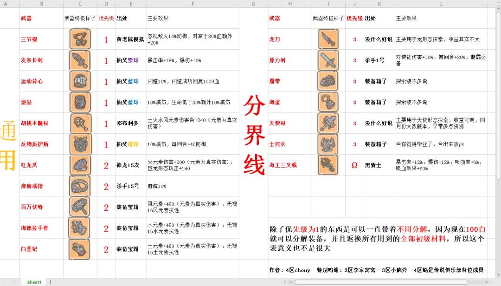This screenshot has height=286, width=501.
Task: Click the author credits line 作者：4区chouy
Action: click(289, 270)
